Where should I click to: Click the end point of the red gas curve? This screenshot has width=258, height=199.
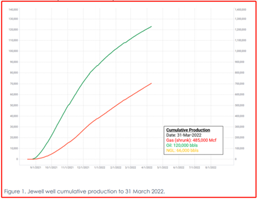[151, 83]
